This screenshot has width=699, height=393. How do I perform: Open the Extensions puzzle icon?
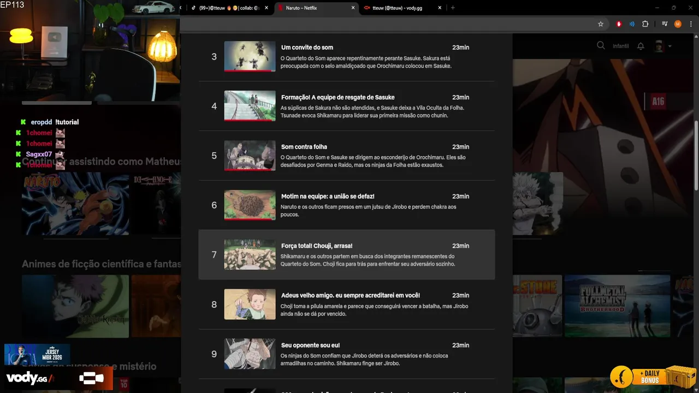(645, 24)
